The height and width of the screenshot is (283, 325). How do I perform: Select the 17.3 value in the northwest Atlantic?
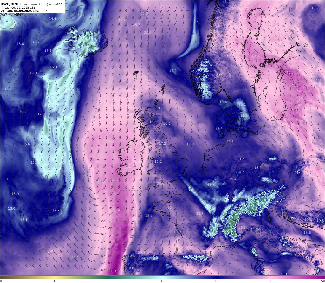tap(33, 73)
